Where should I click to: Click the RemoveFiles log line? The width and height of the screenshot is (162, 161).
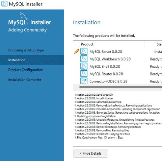102,131
